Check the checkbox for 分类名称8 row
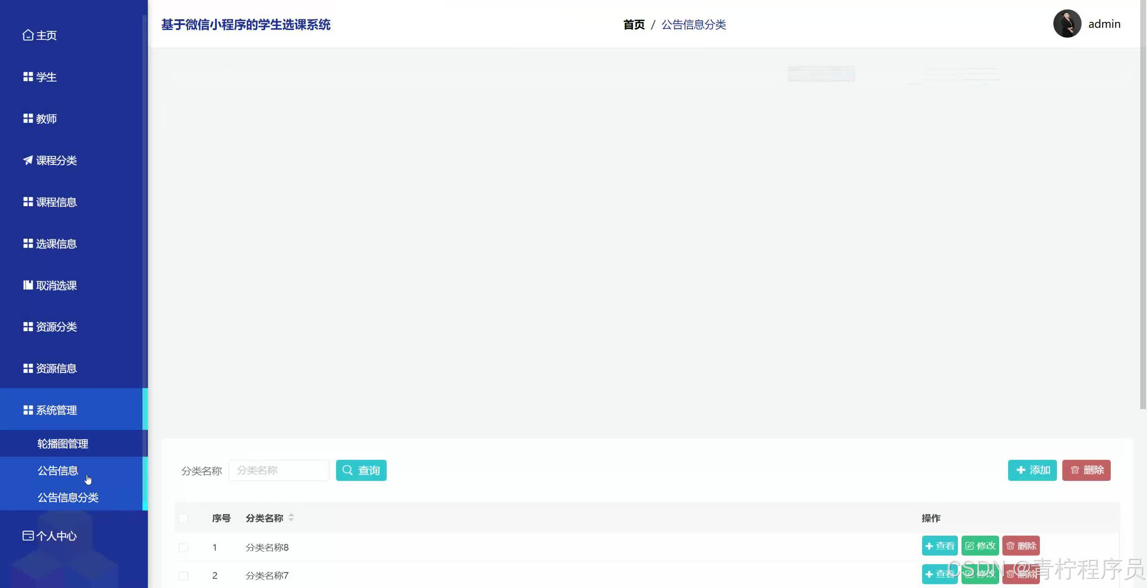1147x588 pixels. coord(183,547)
